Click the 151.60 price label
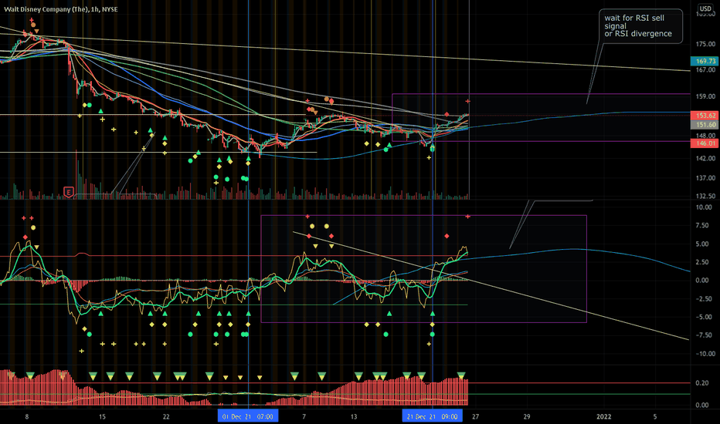This screenshot has width=720, height=424. coord(705,125)
